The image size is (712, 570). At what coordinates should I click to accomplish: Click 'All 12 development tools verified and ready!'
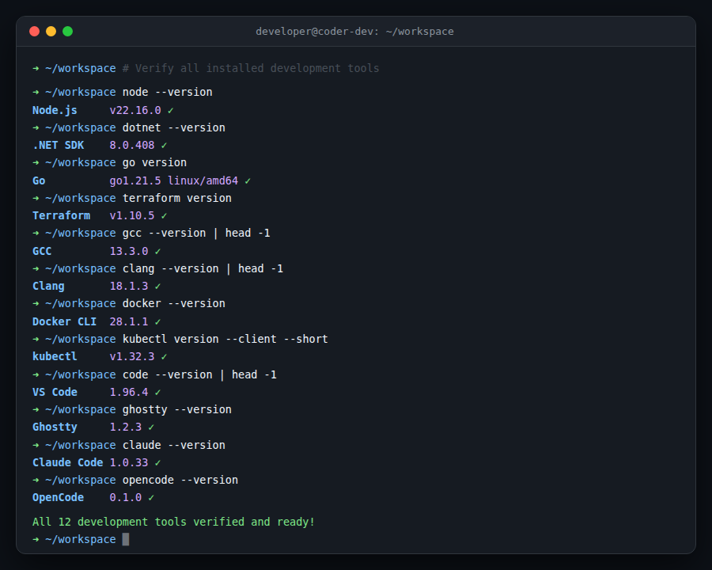[x=173, y=522]
